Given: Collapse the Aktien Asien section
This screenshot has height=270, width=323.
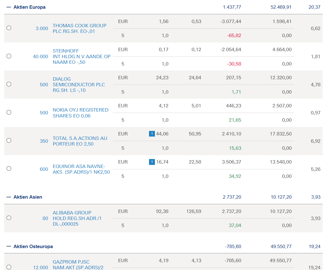Looking at the screenshot, I should (x=9, y=197).
